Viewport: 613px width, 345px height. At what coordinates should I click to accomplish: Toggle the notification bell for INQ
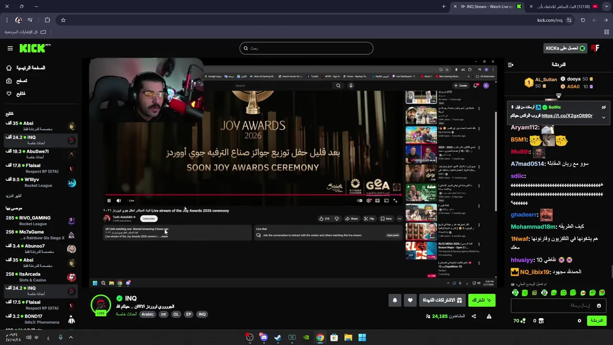tap(395, 300)
